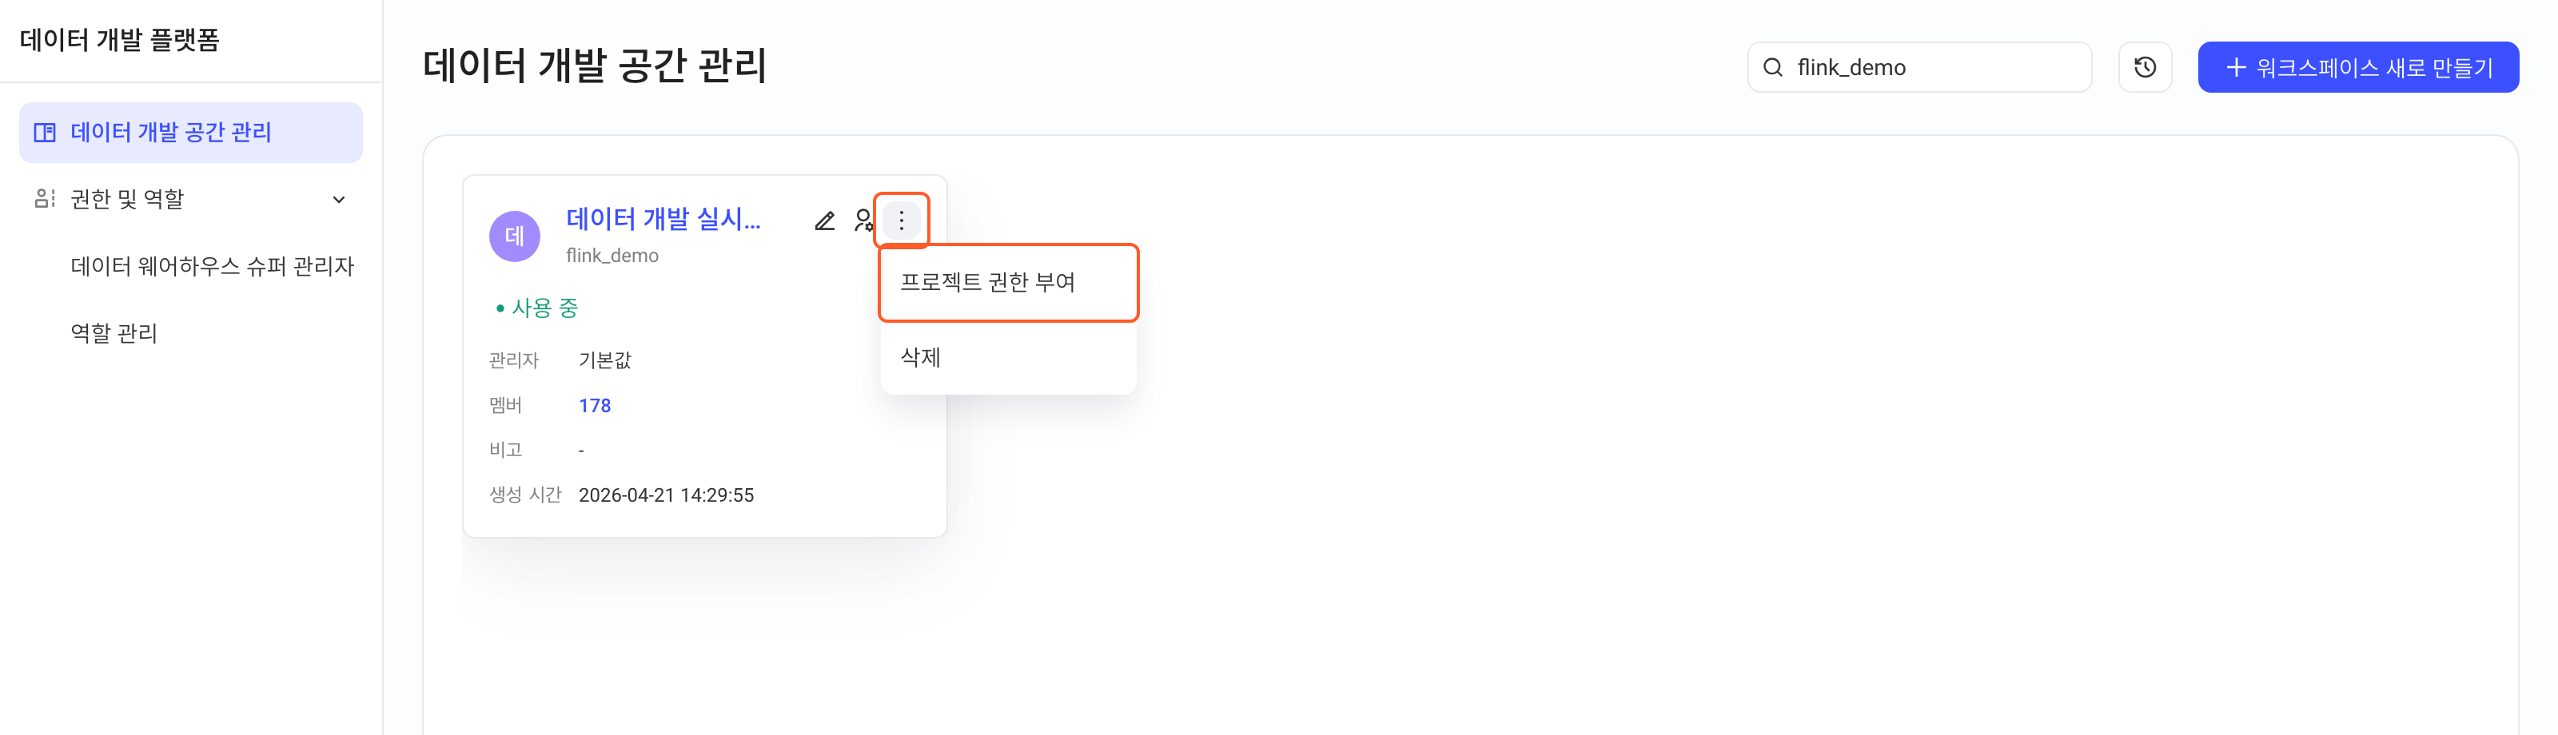Go to 역할 관리 in sidebar
2558x735 pixels.
[x=114, y=333]
